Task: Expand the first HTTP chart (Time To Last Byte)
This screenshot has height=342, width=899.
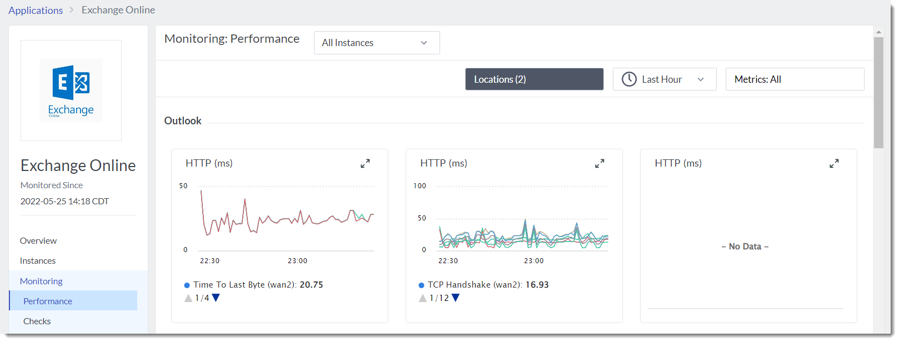Action: click(x=365, y=164)
